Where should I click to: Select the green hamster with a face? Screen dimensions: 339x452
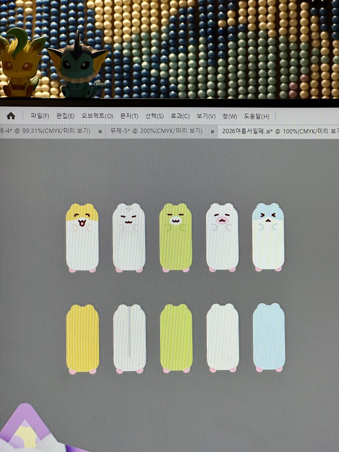(x=176, y=238)
